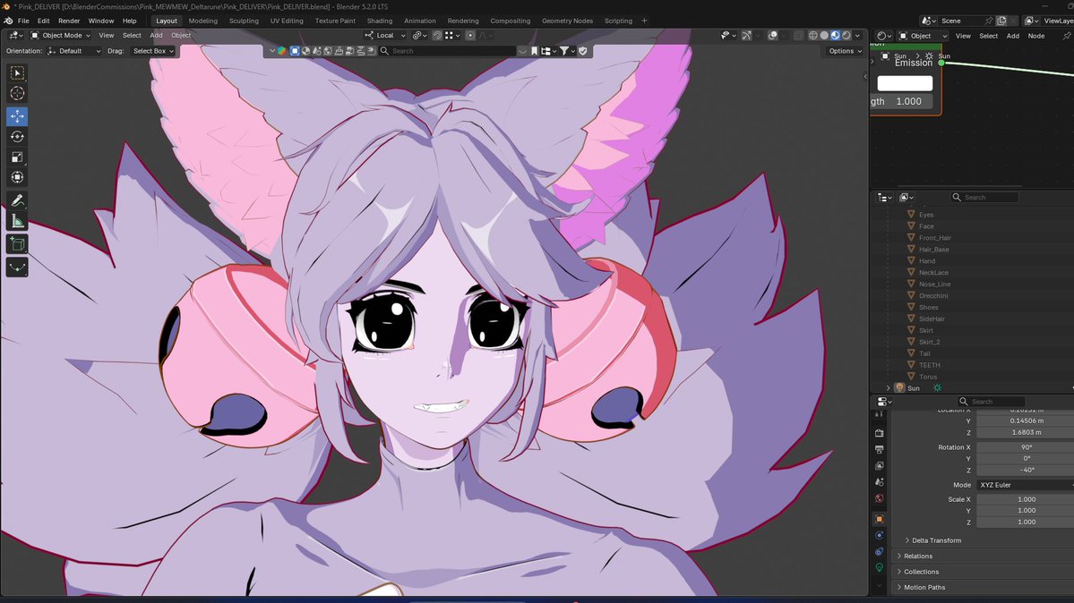Select the NeckLace object in outliner
1074x603 pixels.
[x=933, y=272]
